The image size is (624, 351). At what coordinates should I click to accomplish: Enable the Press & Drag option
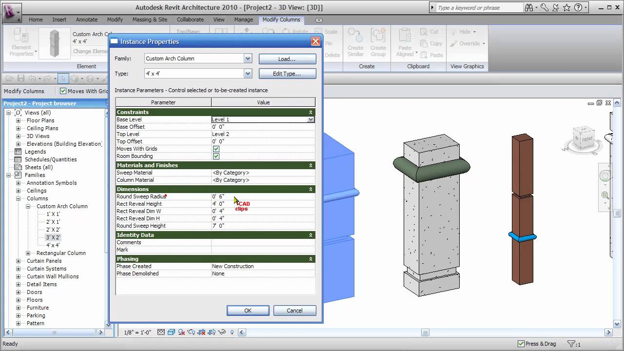click(x=520, y=343)
